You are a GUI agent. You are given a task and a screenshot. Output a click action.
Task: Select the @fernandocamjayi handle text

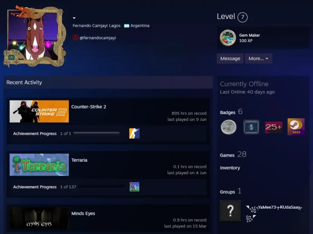98,38
